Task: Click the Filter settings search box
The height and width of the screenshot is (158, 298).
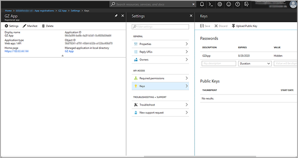Action: [160, 27]
